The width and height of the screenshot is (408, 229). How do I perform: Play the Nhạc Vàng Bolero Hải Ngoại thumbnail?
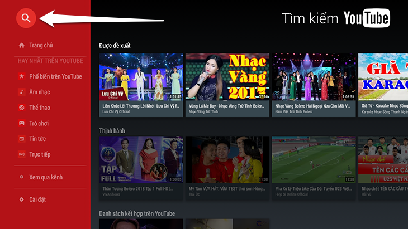tap(314, 77)
